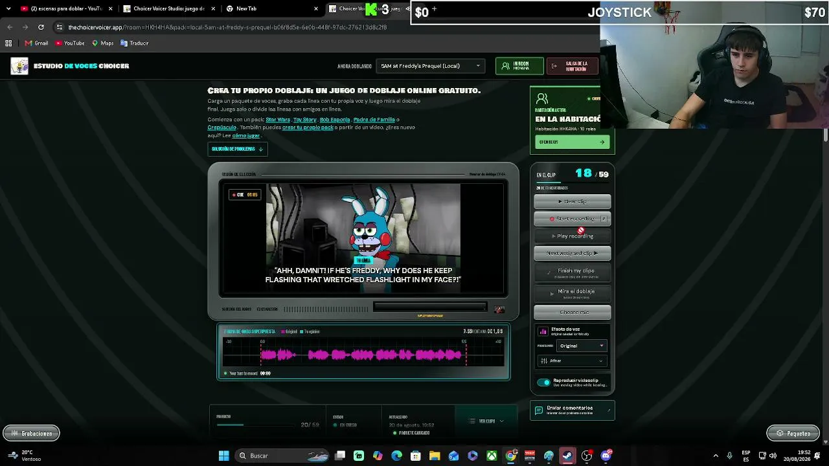Open the Windows Start menu
The image size is (829, 466).
coord(223,456)
